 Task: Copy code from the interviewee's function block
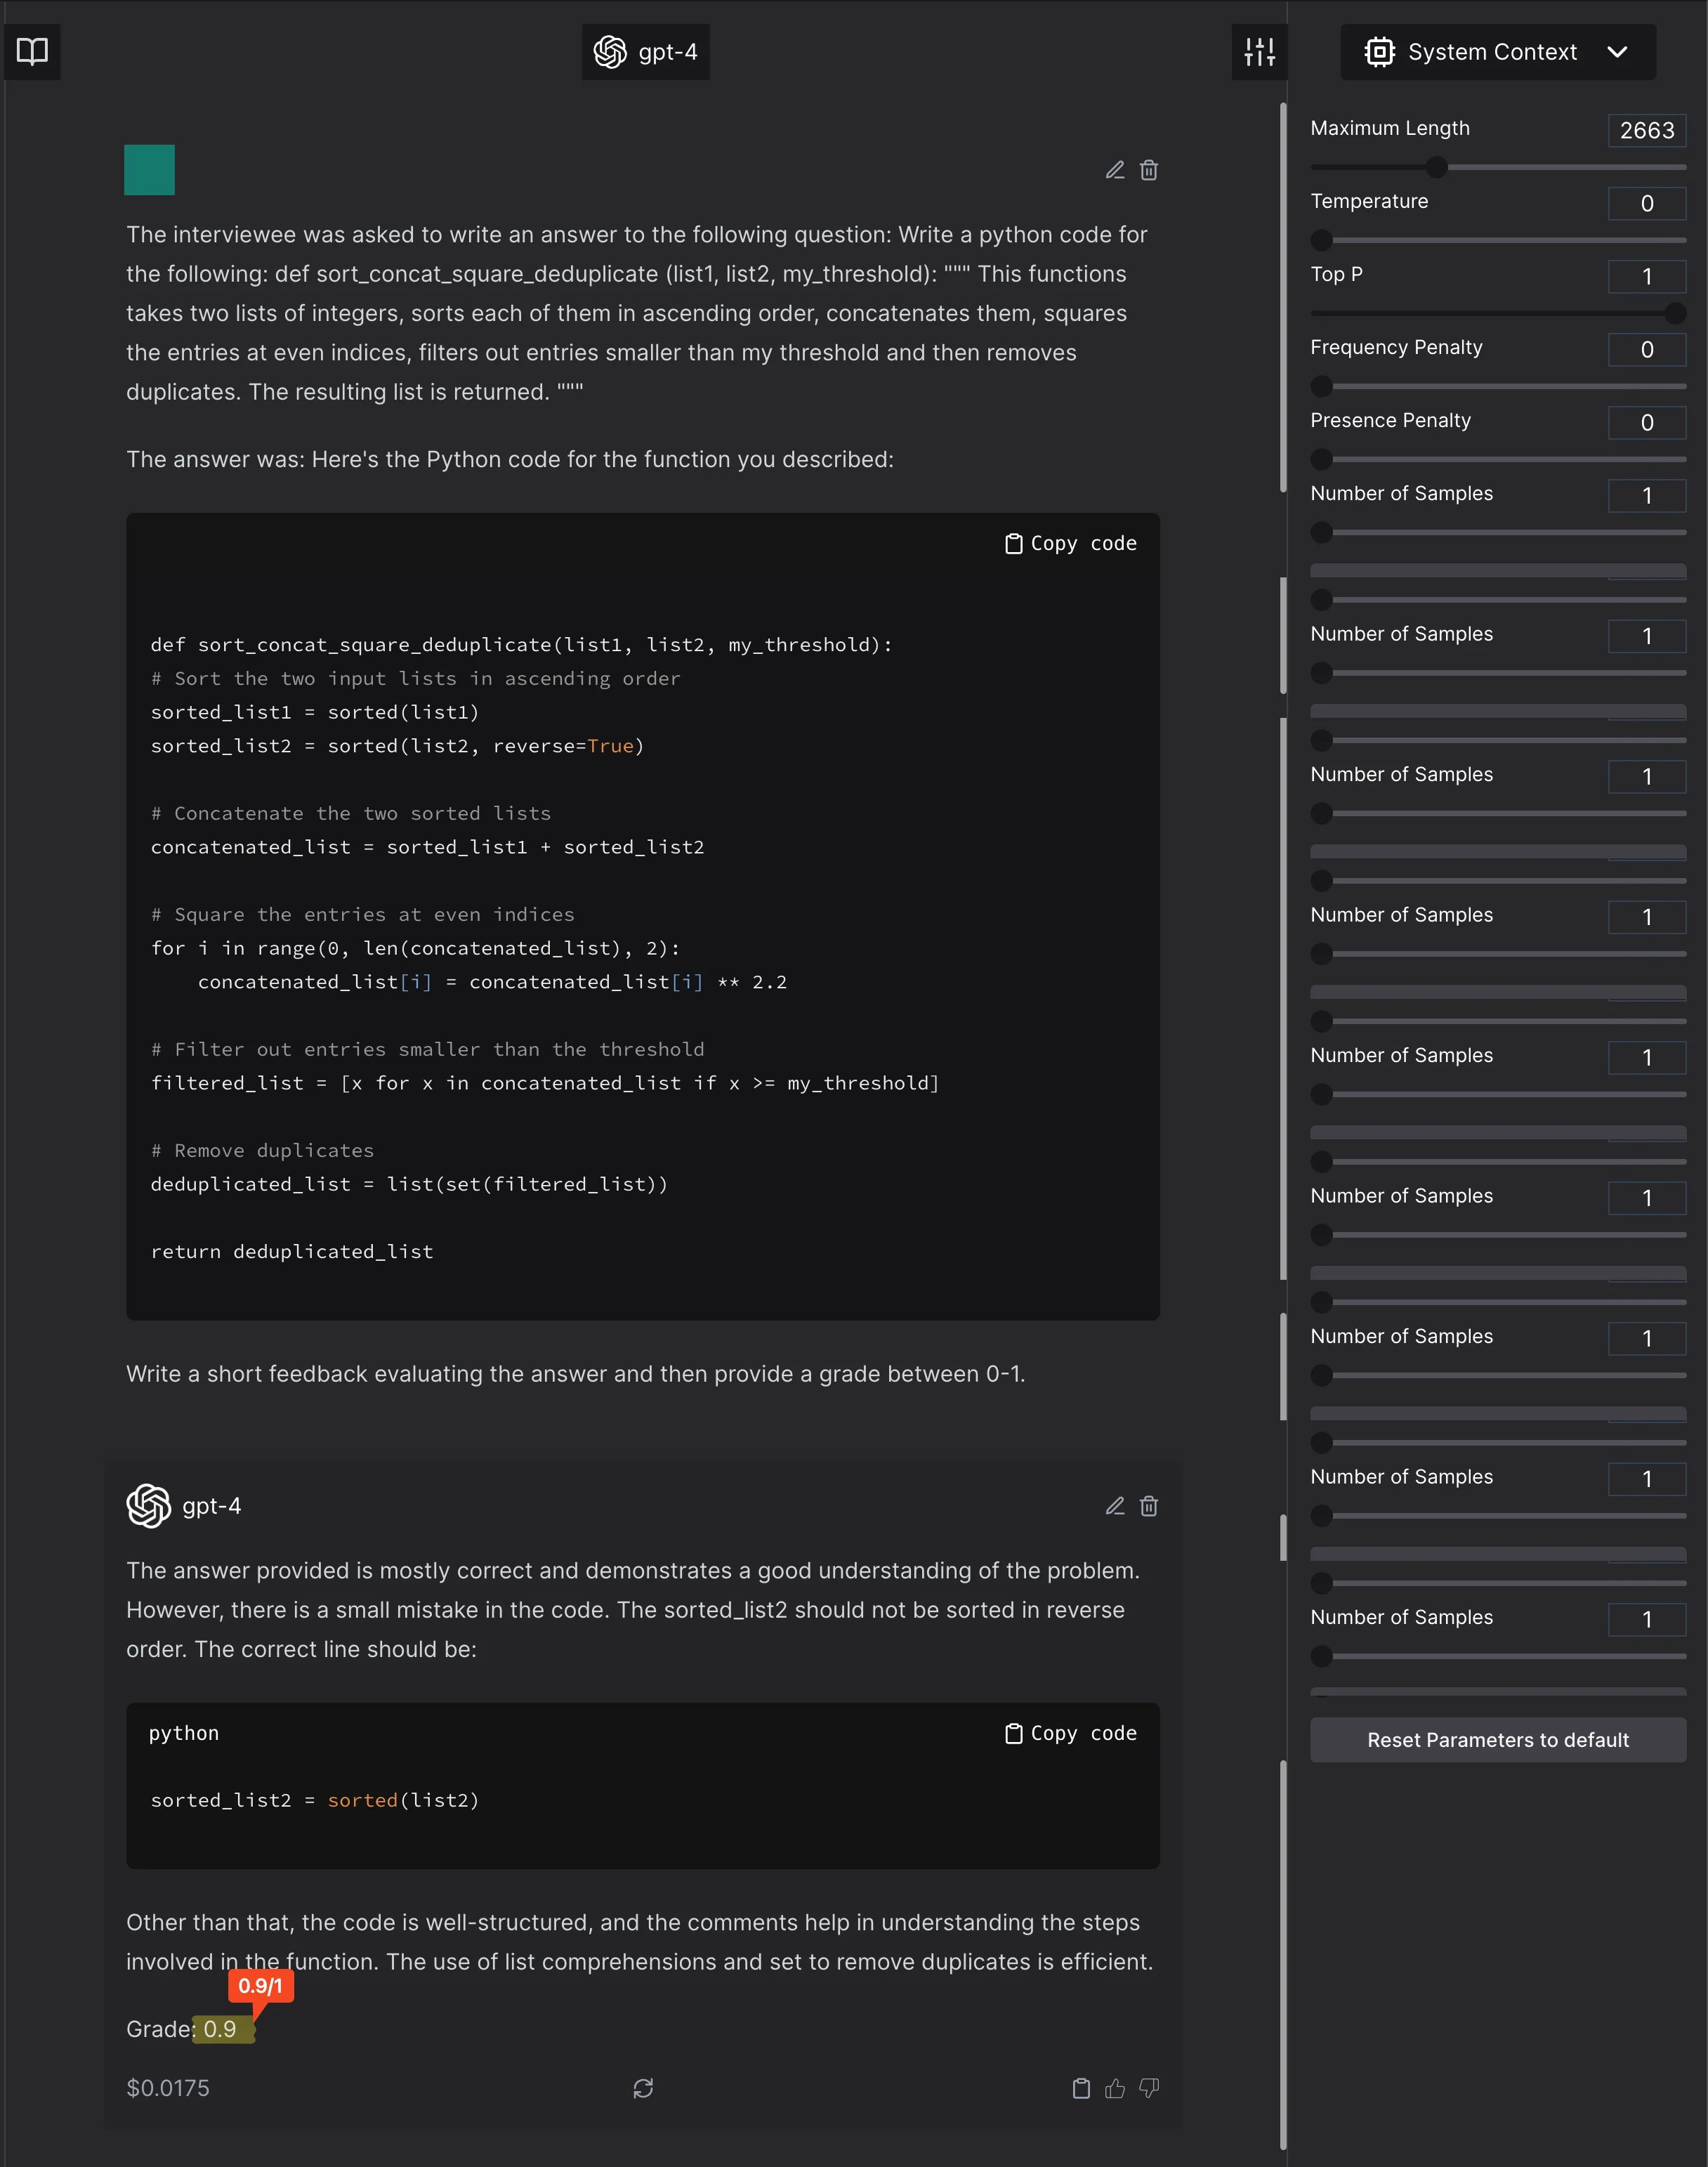1071,543
